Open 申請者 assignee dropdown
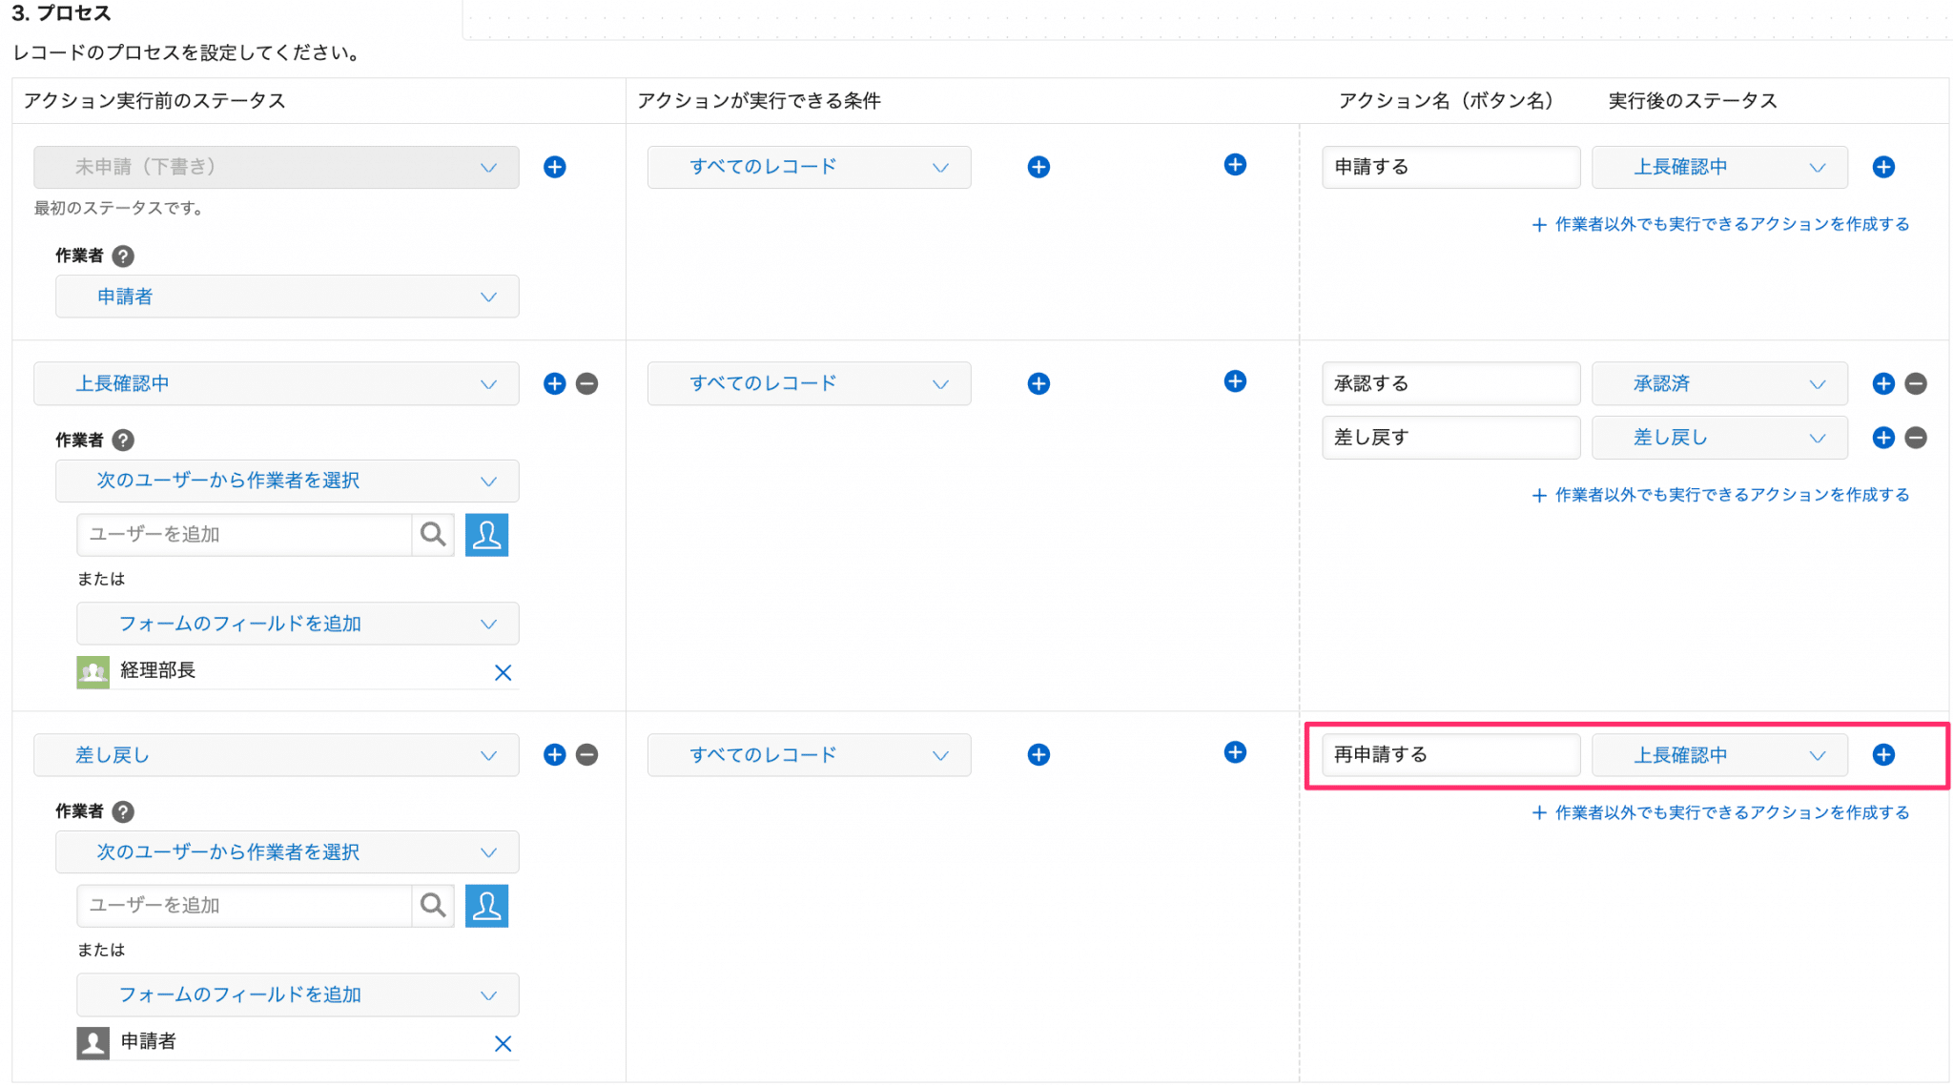This screenshot has width=1953, height=1086. click(287, 297)
